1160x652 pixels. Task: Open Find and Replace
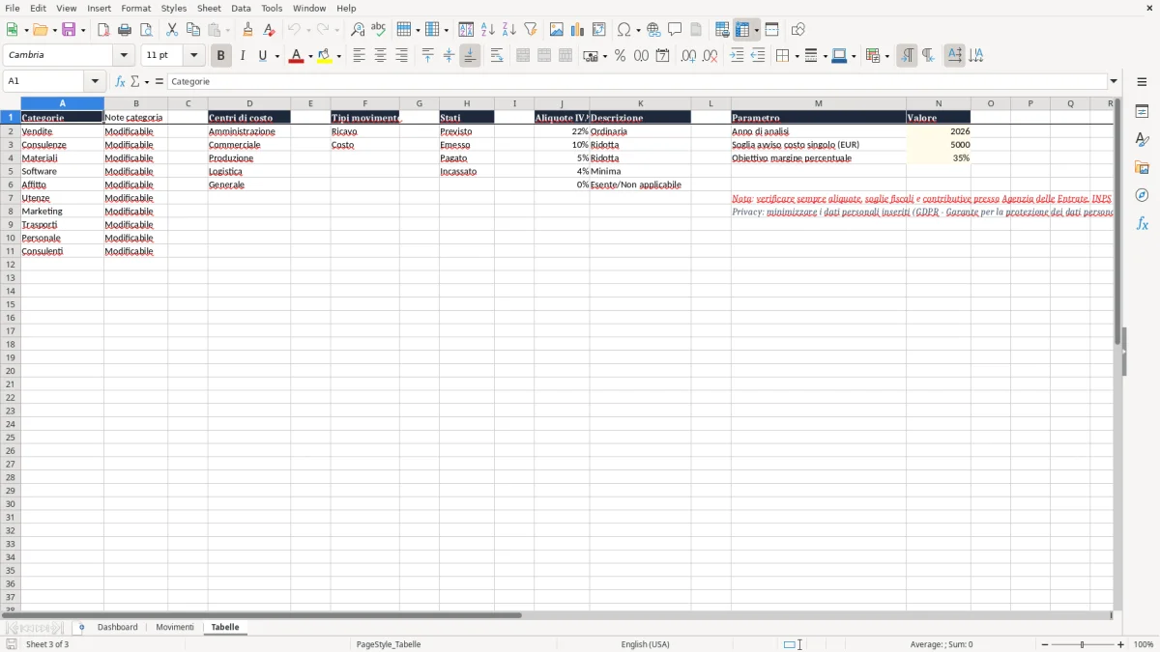358,30
